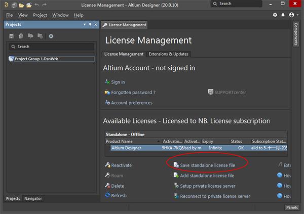Click the Refresh arrows icon
The image size is (304, 214).
(107, 195)
